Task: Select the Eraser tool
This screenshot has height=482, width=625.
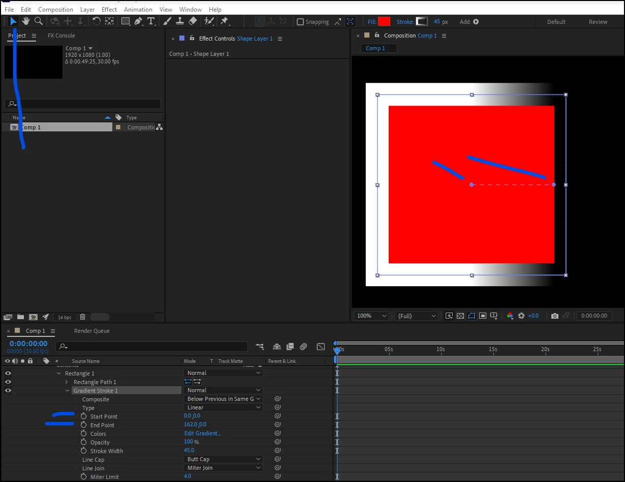Action: tap(193, 21)
